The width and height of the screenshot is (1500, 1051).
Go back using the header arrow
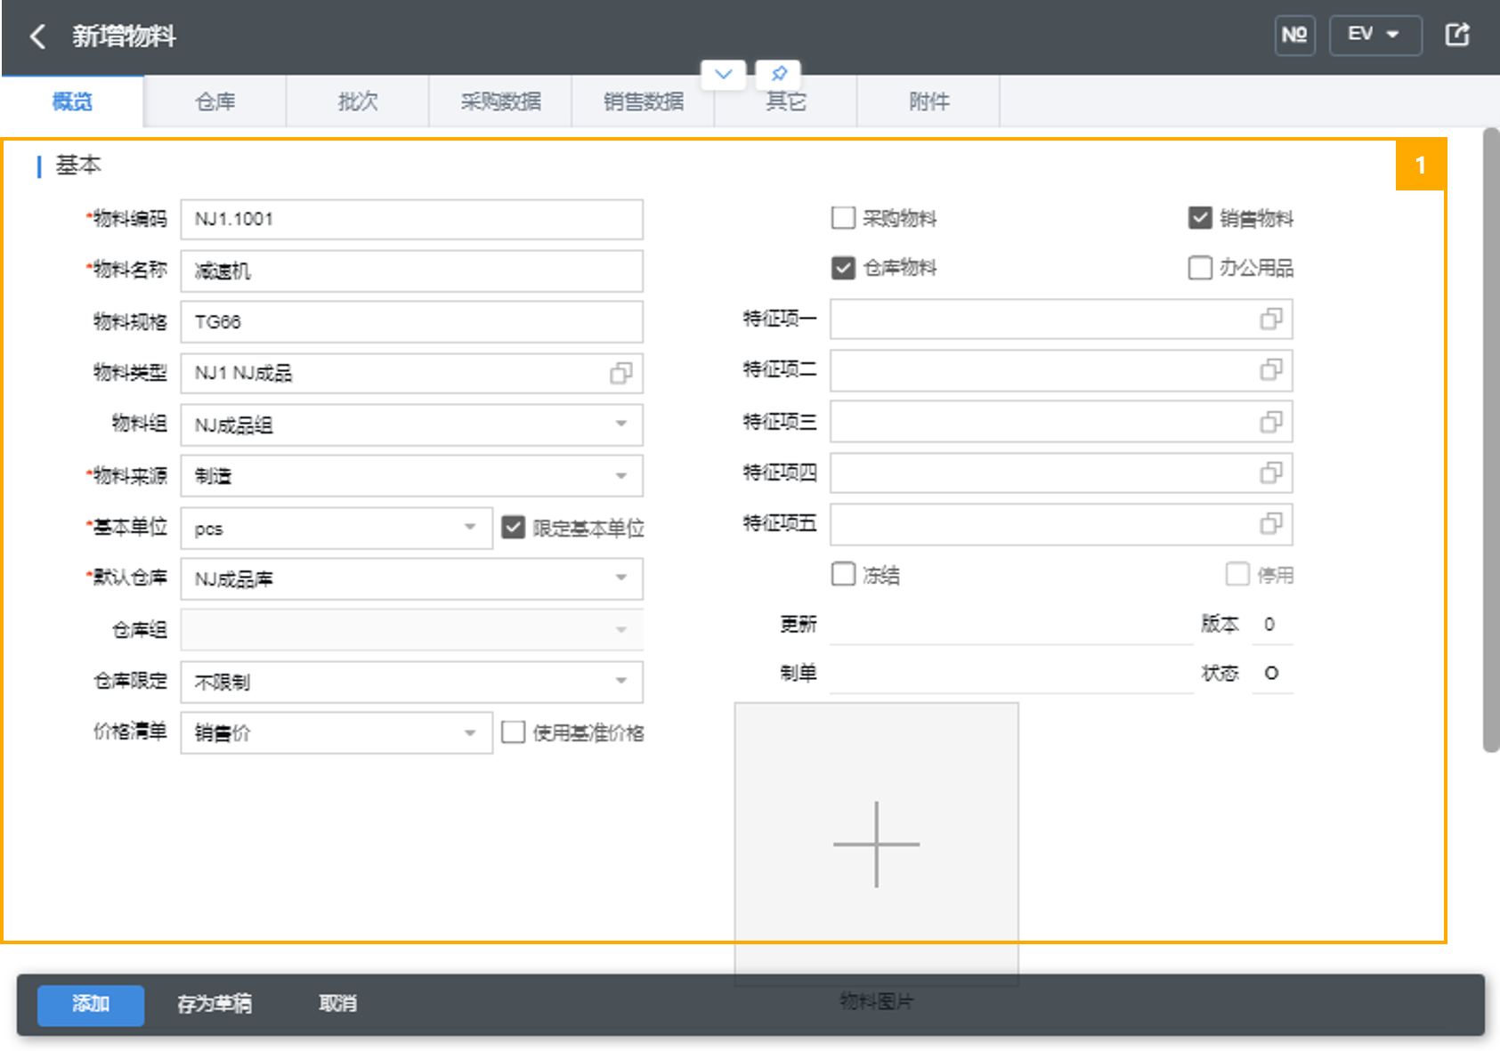37,36
